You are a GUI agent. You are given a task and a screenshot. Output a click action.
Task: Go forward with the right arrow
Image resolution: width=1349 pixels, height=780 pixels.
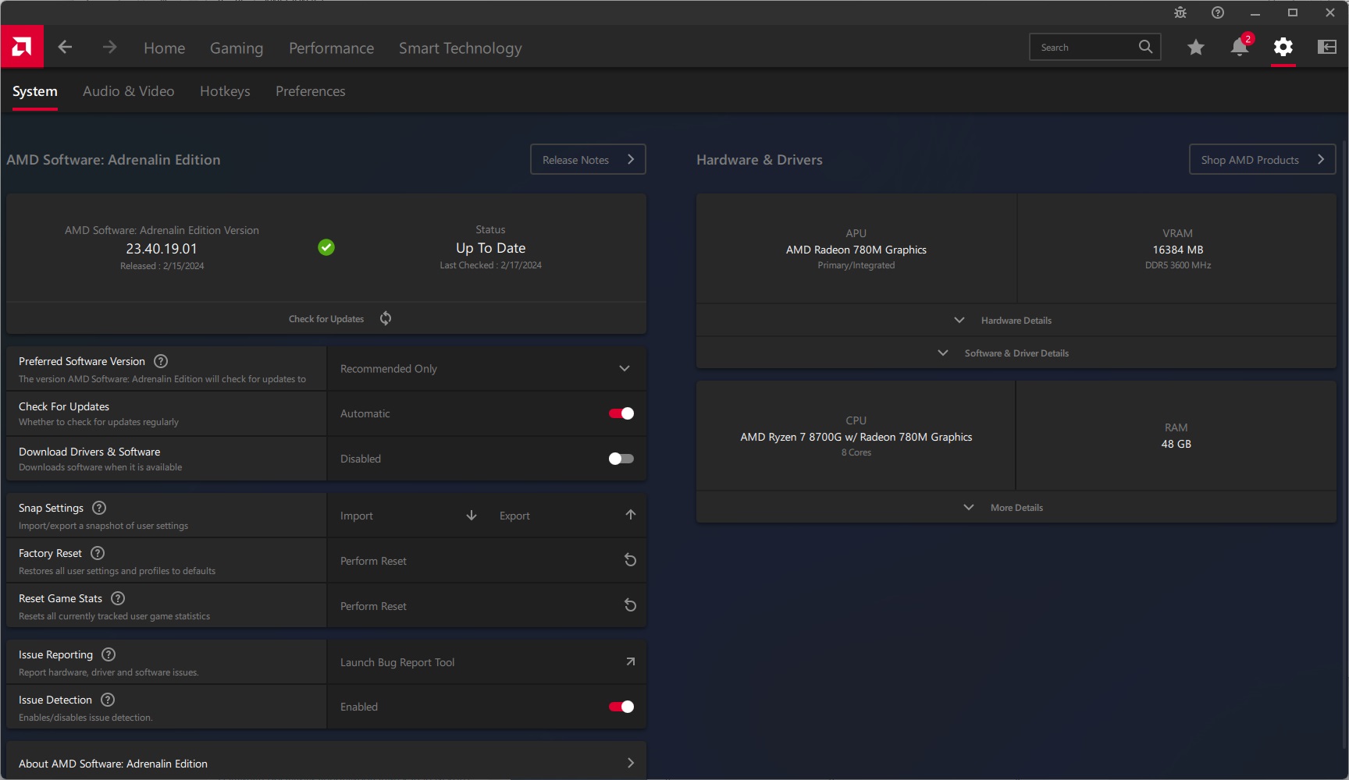109,47
